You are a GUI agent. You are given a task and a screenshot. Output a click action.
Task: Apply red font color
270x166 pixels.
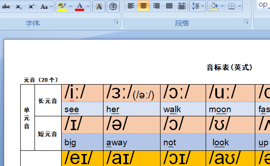click(80, 6)
